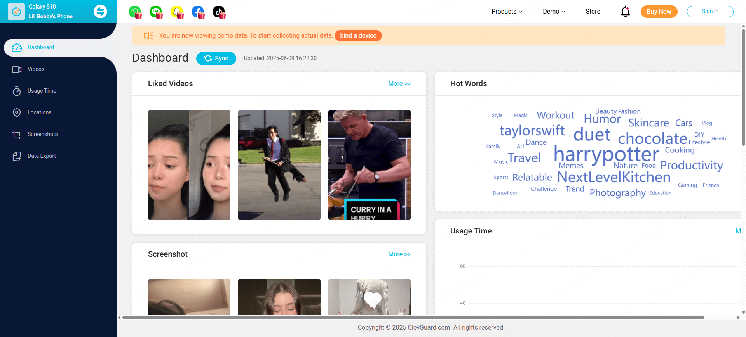Click the hot word chocolate

click(x=652, y=138)
